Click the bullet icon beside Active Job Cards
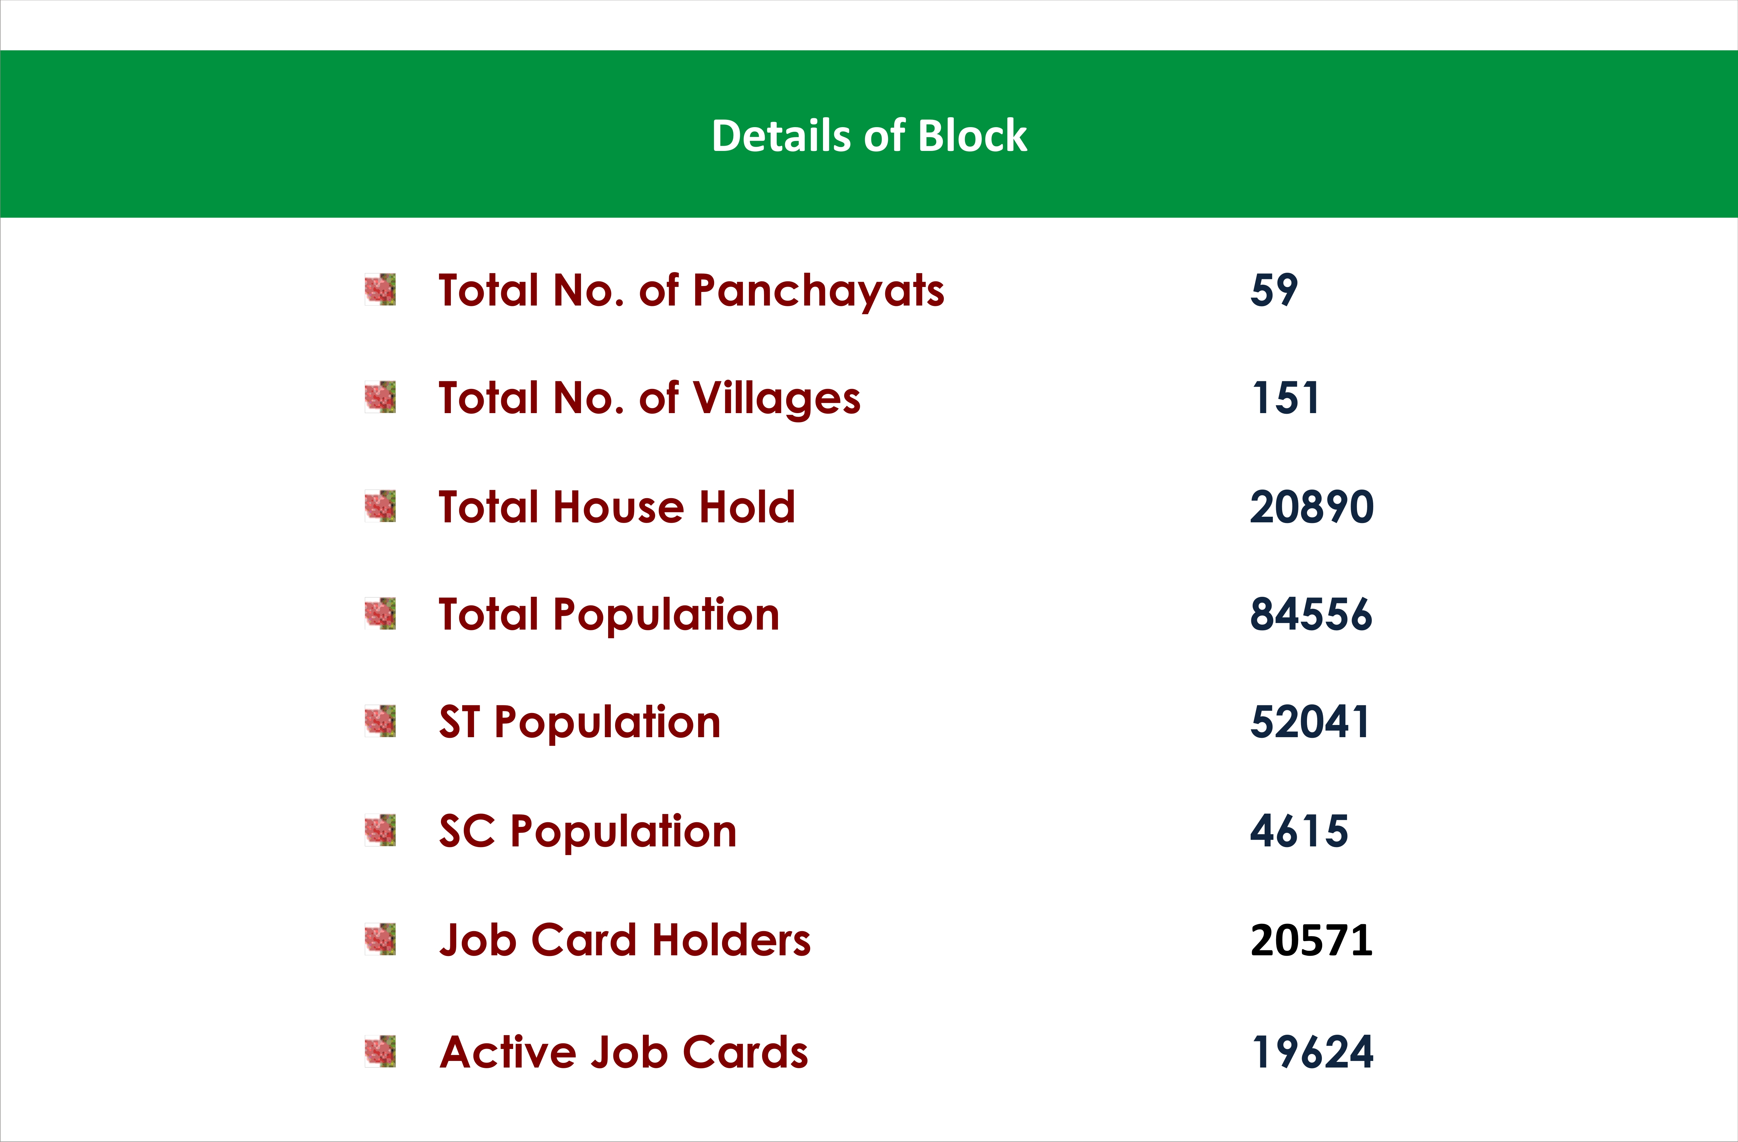 tap(380, 1051)
